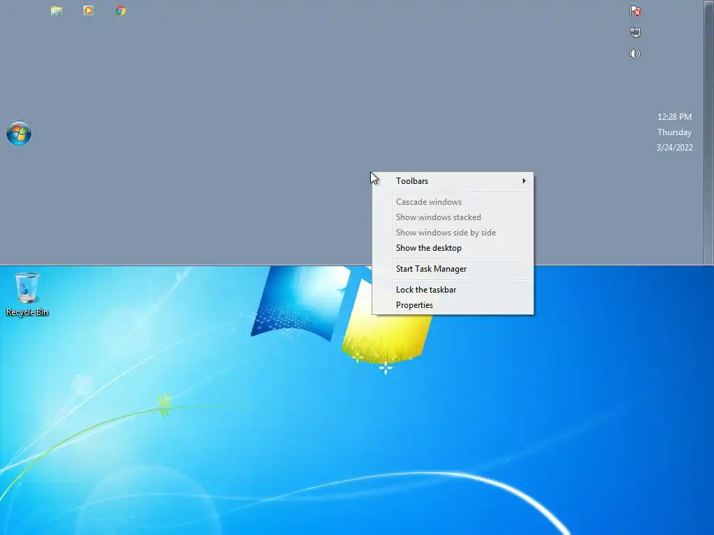Click the 12:28 PM clock
Image resolution: width=714 pixels, height=535 pixels.
pyautogui.click(x=674, y=117)
